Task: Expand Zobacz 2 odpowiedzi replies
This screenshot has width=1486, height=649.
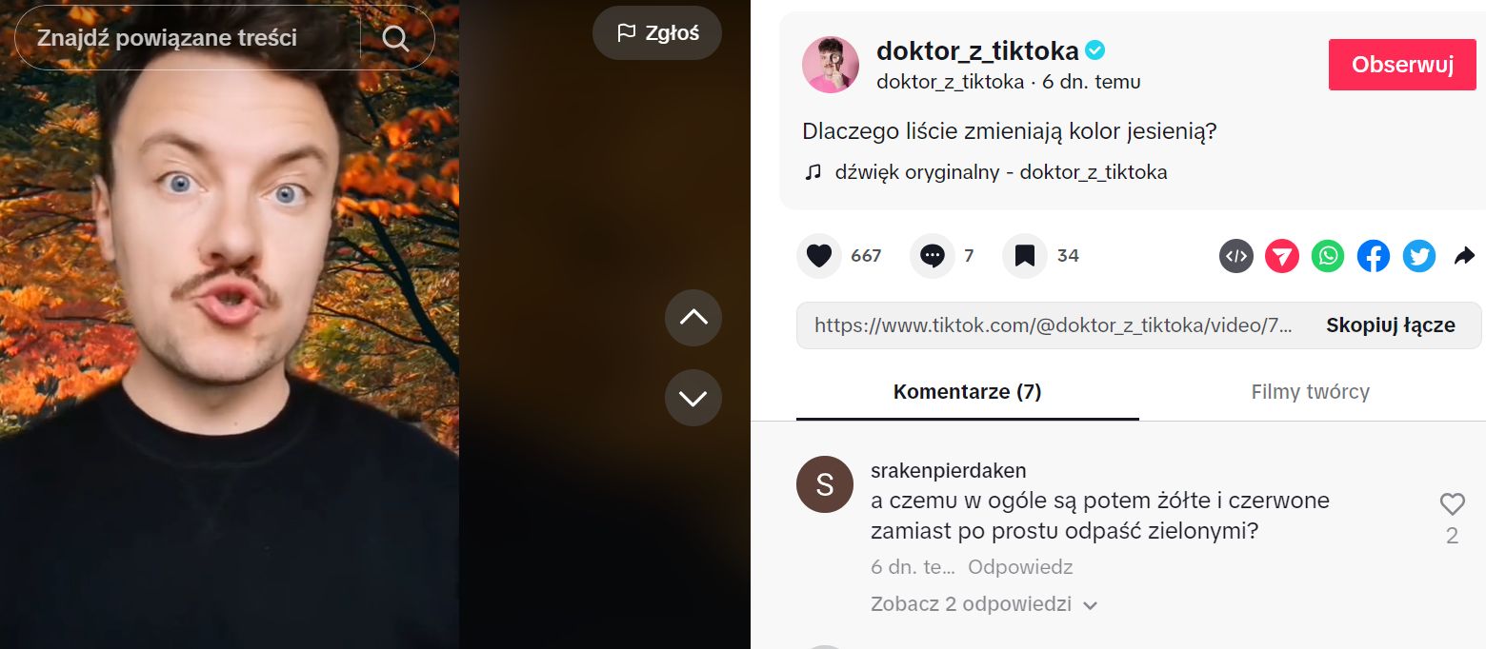Action: [x=984, y=604]
